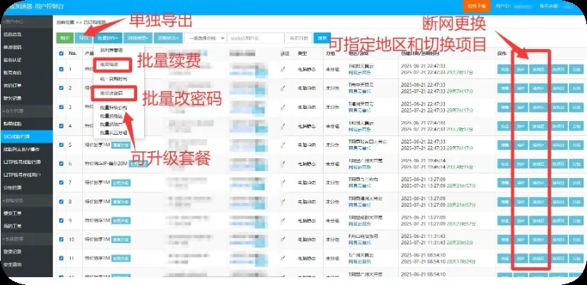The height and width of the screenshot is (285, 587).
Task: Uncheck the checkbox for row No. 2
Action: click(61, 88)
